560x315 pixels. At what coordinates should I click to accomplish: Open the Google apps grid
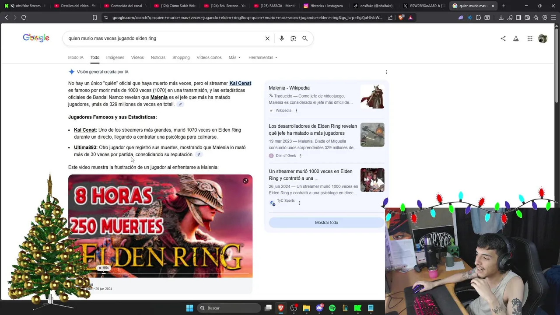[530, 38]
